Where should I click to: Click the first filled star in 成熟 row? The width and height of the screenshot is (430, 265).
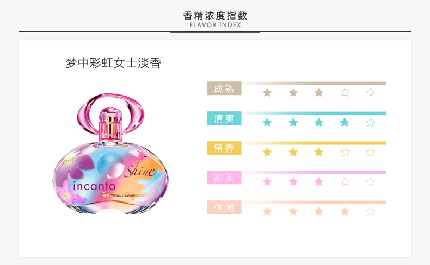267,92
